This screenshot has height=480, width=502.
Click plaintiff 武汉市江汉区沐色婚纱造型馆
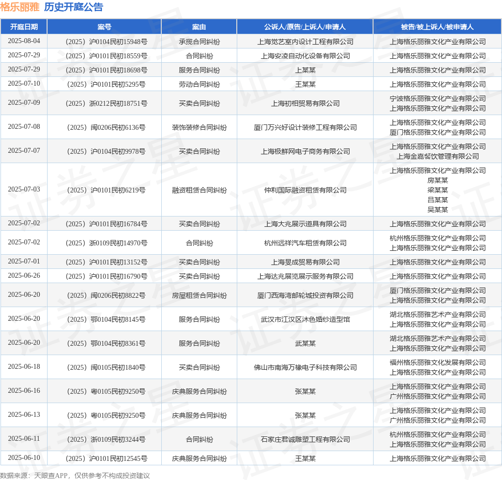point(305,319)
